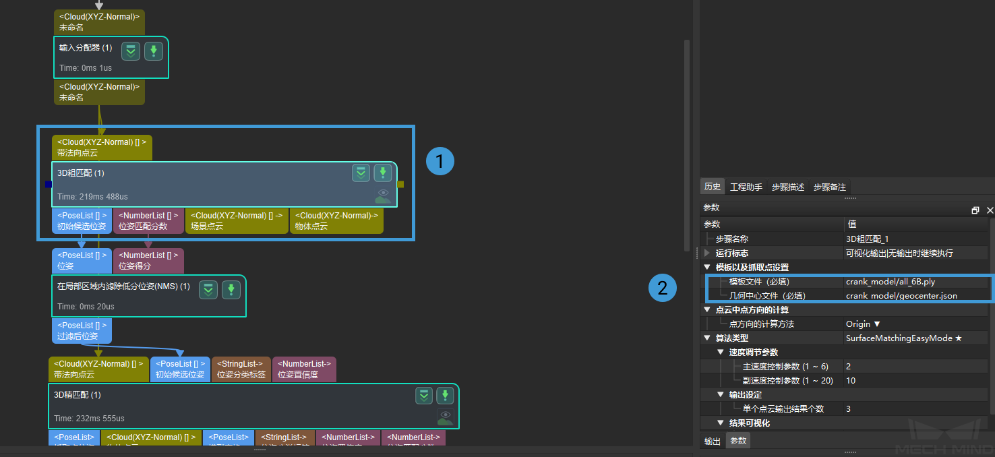Select the 输出 tab at the bottom
Image resolution: width=995 pixels, height=457 pixels.
point(712,441)
